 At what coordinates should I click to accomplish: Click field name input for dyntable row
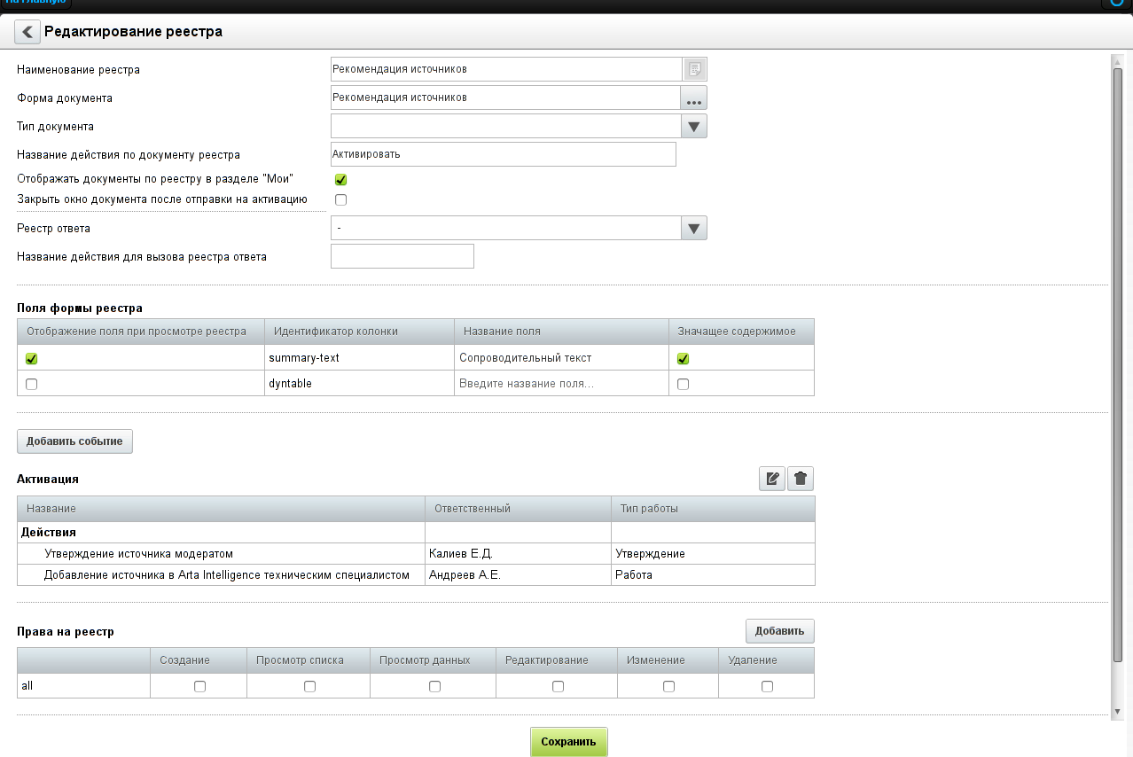[x=560, y=384]
